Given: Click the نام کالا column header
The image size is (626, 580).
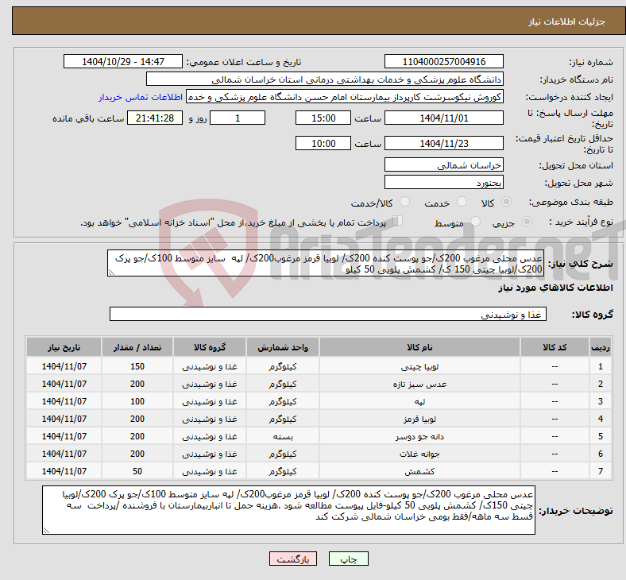Looking at the screenshot, I should 419,347.
